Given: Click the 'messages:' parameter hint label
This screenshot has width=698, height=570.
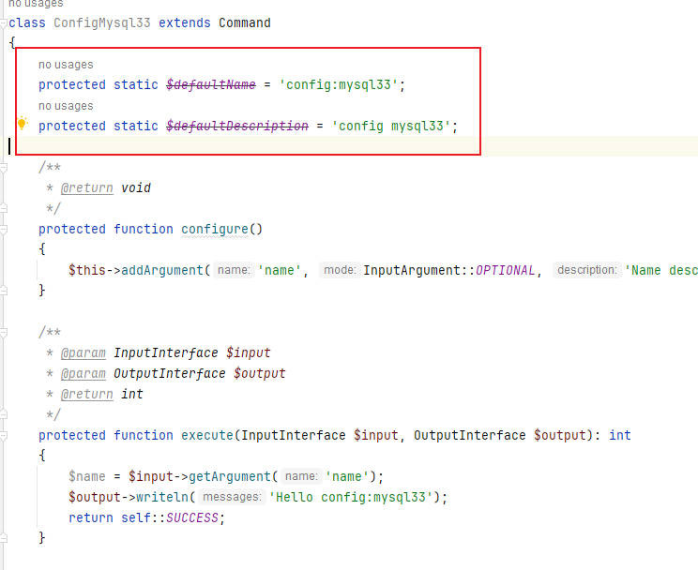Looking at the screenshot, I should click(x=232, y=497).
